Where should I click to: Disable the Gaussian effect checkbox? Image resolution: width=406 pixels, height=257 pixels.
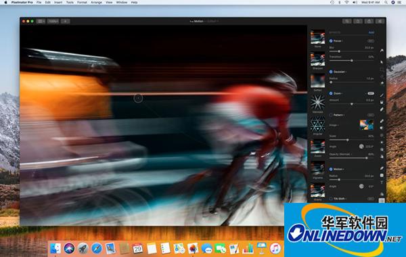coord(331,72)
